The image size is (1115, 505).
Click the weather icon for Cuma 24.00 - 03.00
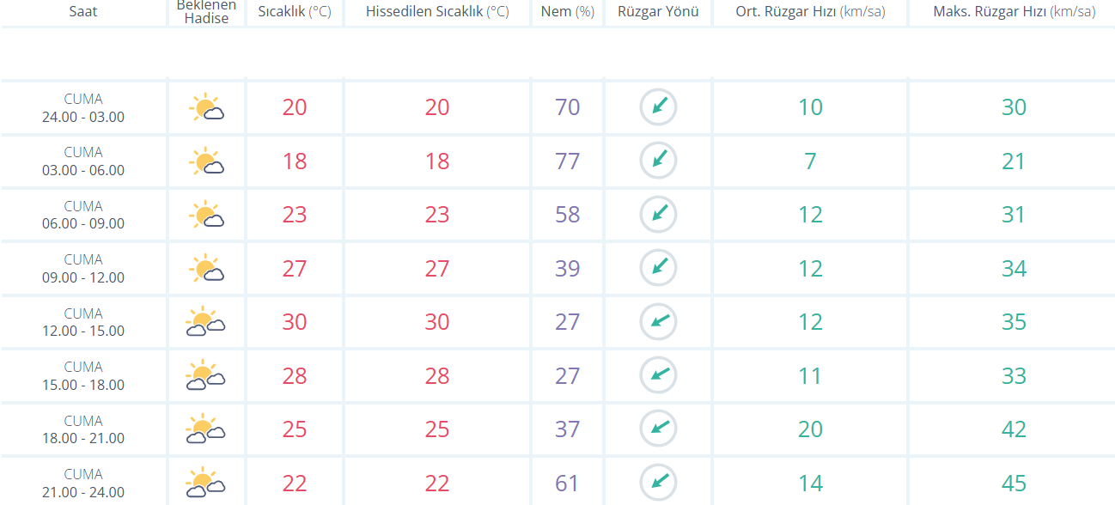(207, 107)
